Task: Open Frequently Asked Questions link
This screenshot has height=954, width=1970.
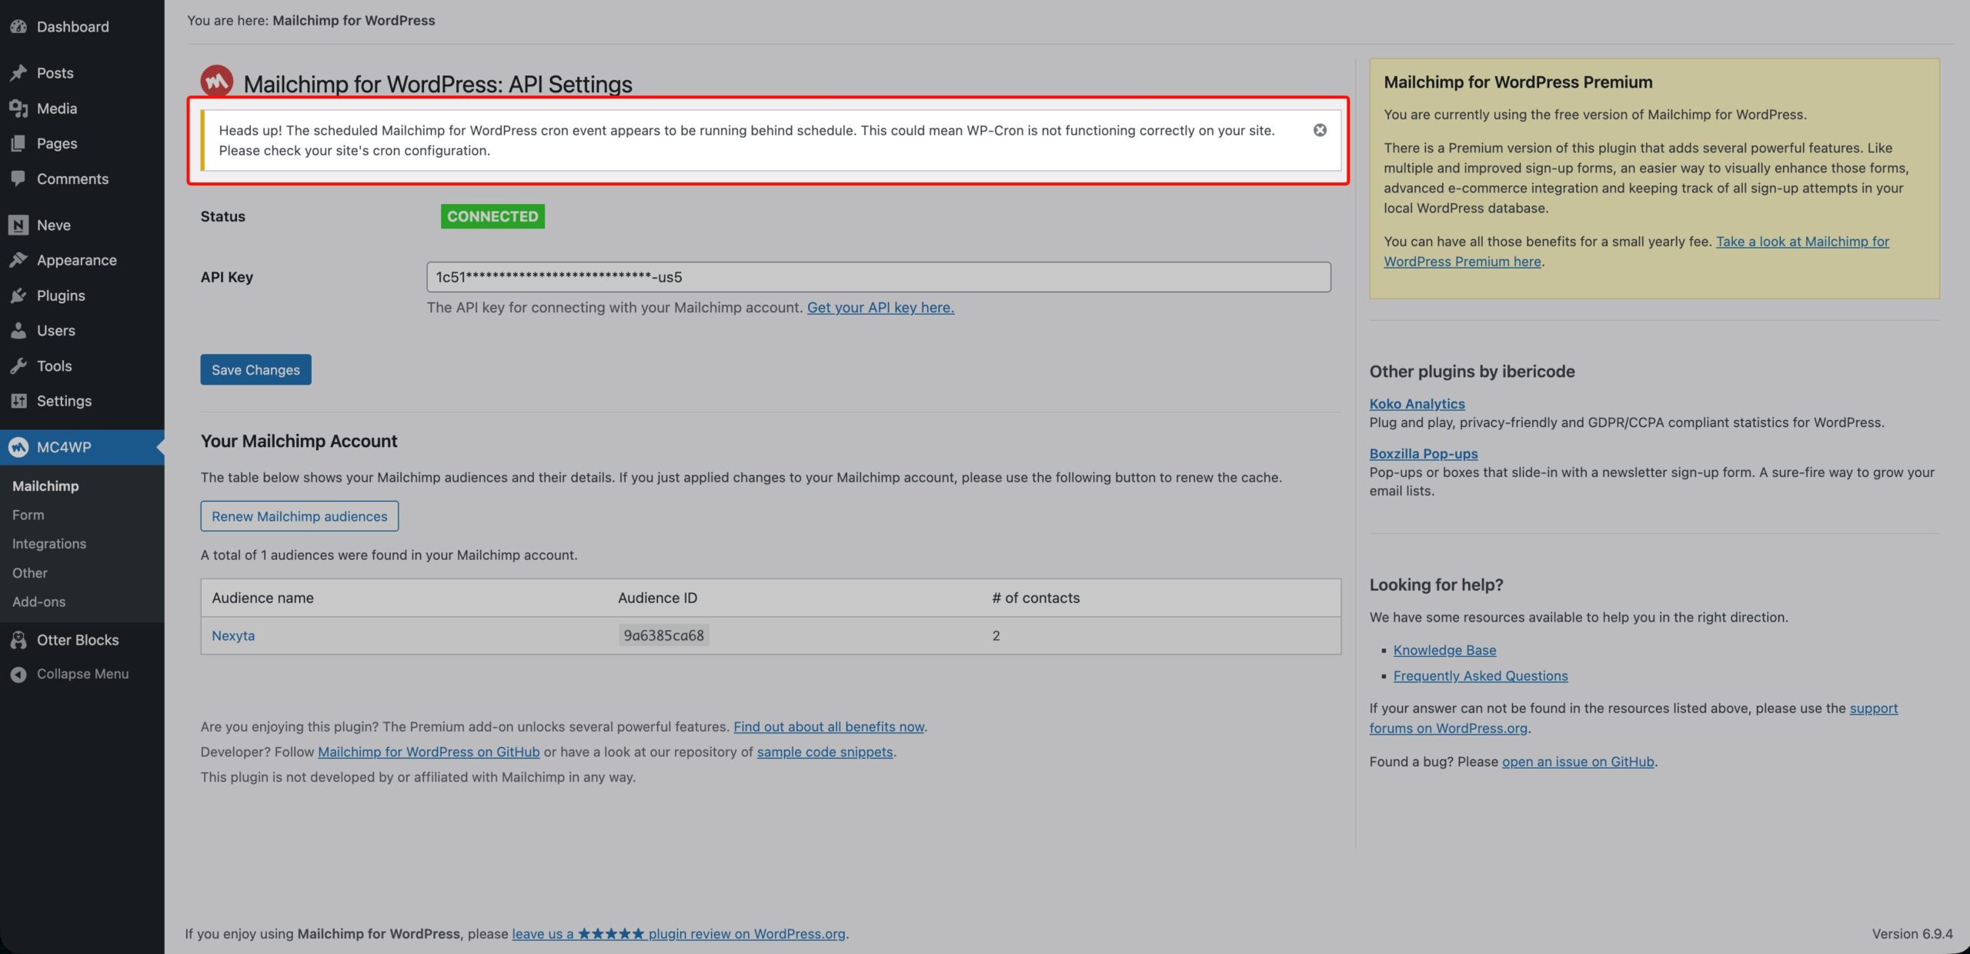Action: tap(1480, 675)
